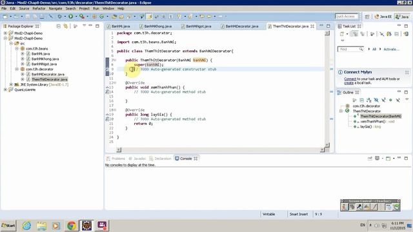The height and width of the screenshot is (232, 413).
Task: Click the Focus on Workweek icon in Task List
Action: coord(372,34)
